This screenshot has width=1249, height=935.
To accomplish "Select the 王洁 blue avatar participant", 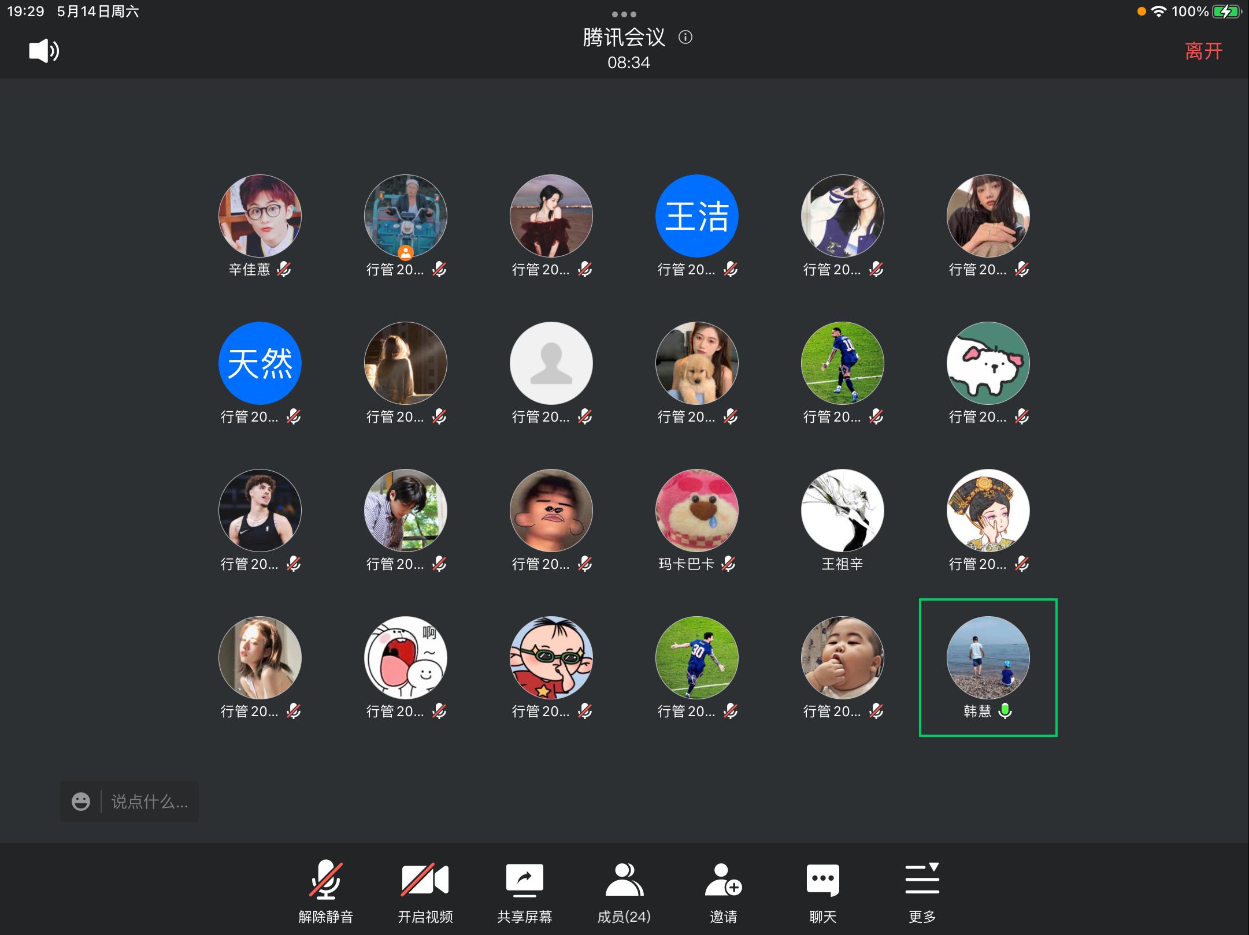I will tap(696, 216).
